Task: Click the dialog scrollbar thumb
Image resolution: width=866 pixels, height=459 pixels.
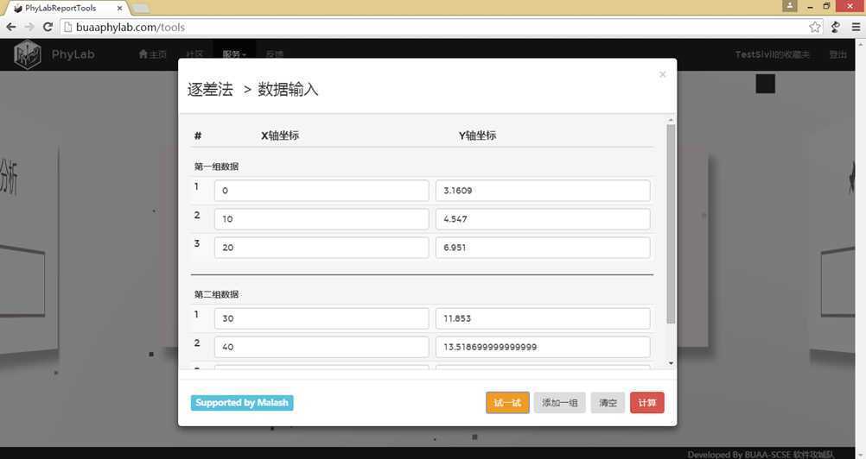Action: click(671, 223)
